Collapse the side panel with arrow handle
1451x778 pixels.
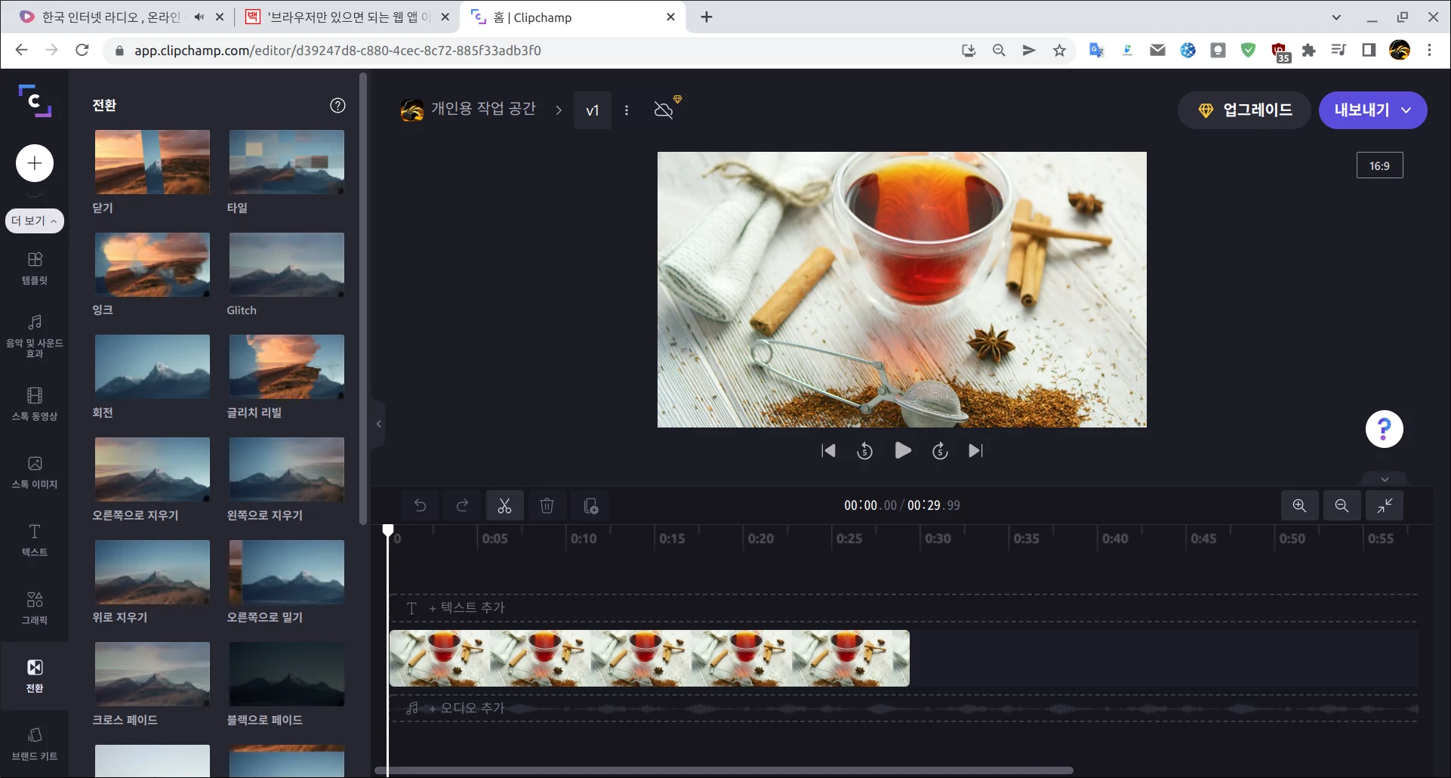point(379,424)
